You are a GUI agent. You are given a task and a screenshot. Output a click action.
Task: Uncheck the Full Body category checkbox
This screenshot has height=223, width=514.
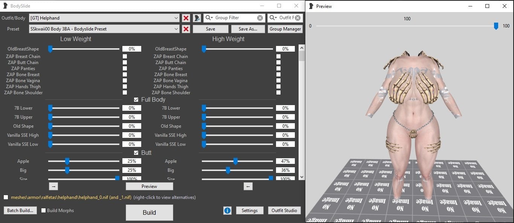point(136,100)
